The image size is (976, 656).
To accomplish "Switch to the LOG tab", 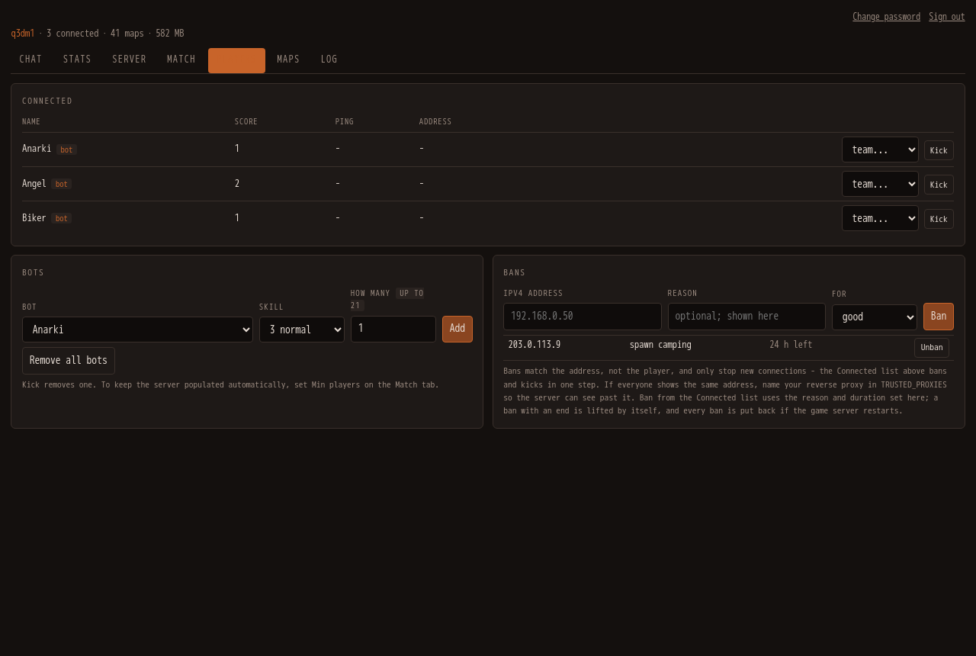I will point(329,59).
